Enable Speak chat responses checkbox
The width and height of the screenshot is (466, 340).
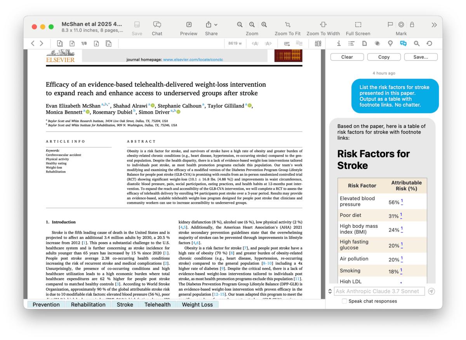344,301
